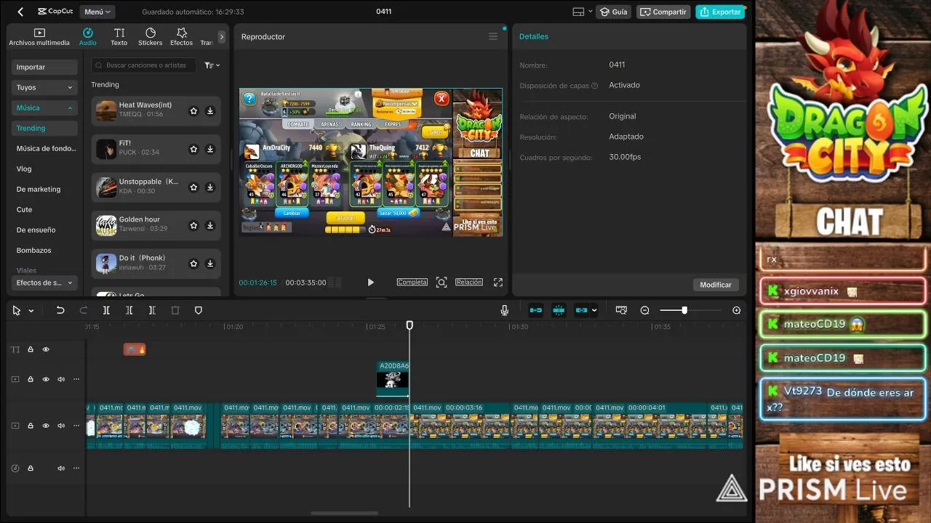Hide the text track

pyautogui.click(x=46, y=349)
